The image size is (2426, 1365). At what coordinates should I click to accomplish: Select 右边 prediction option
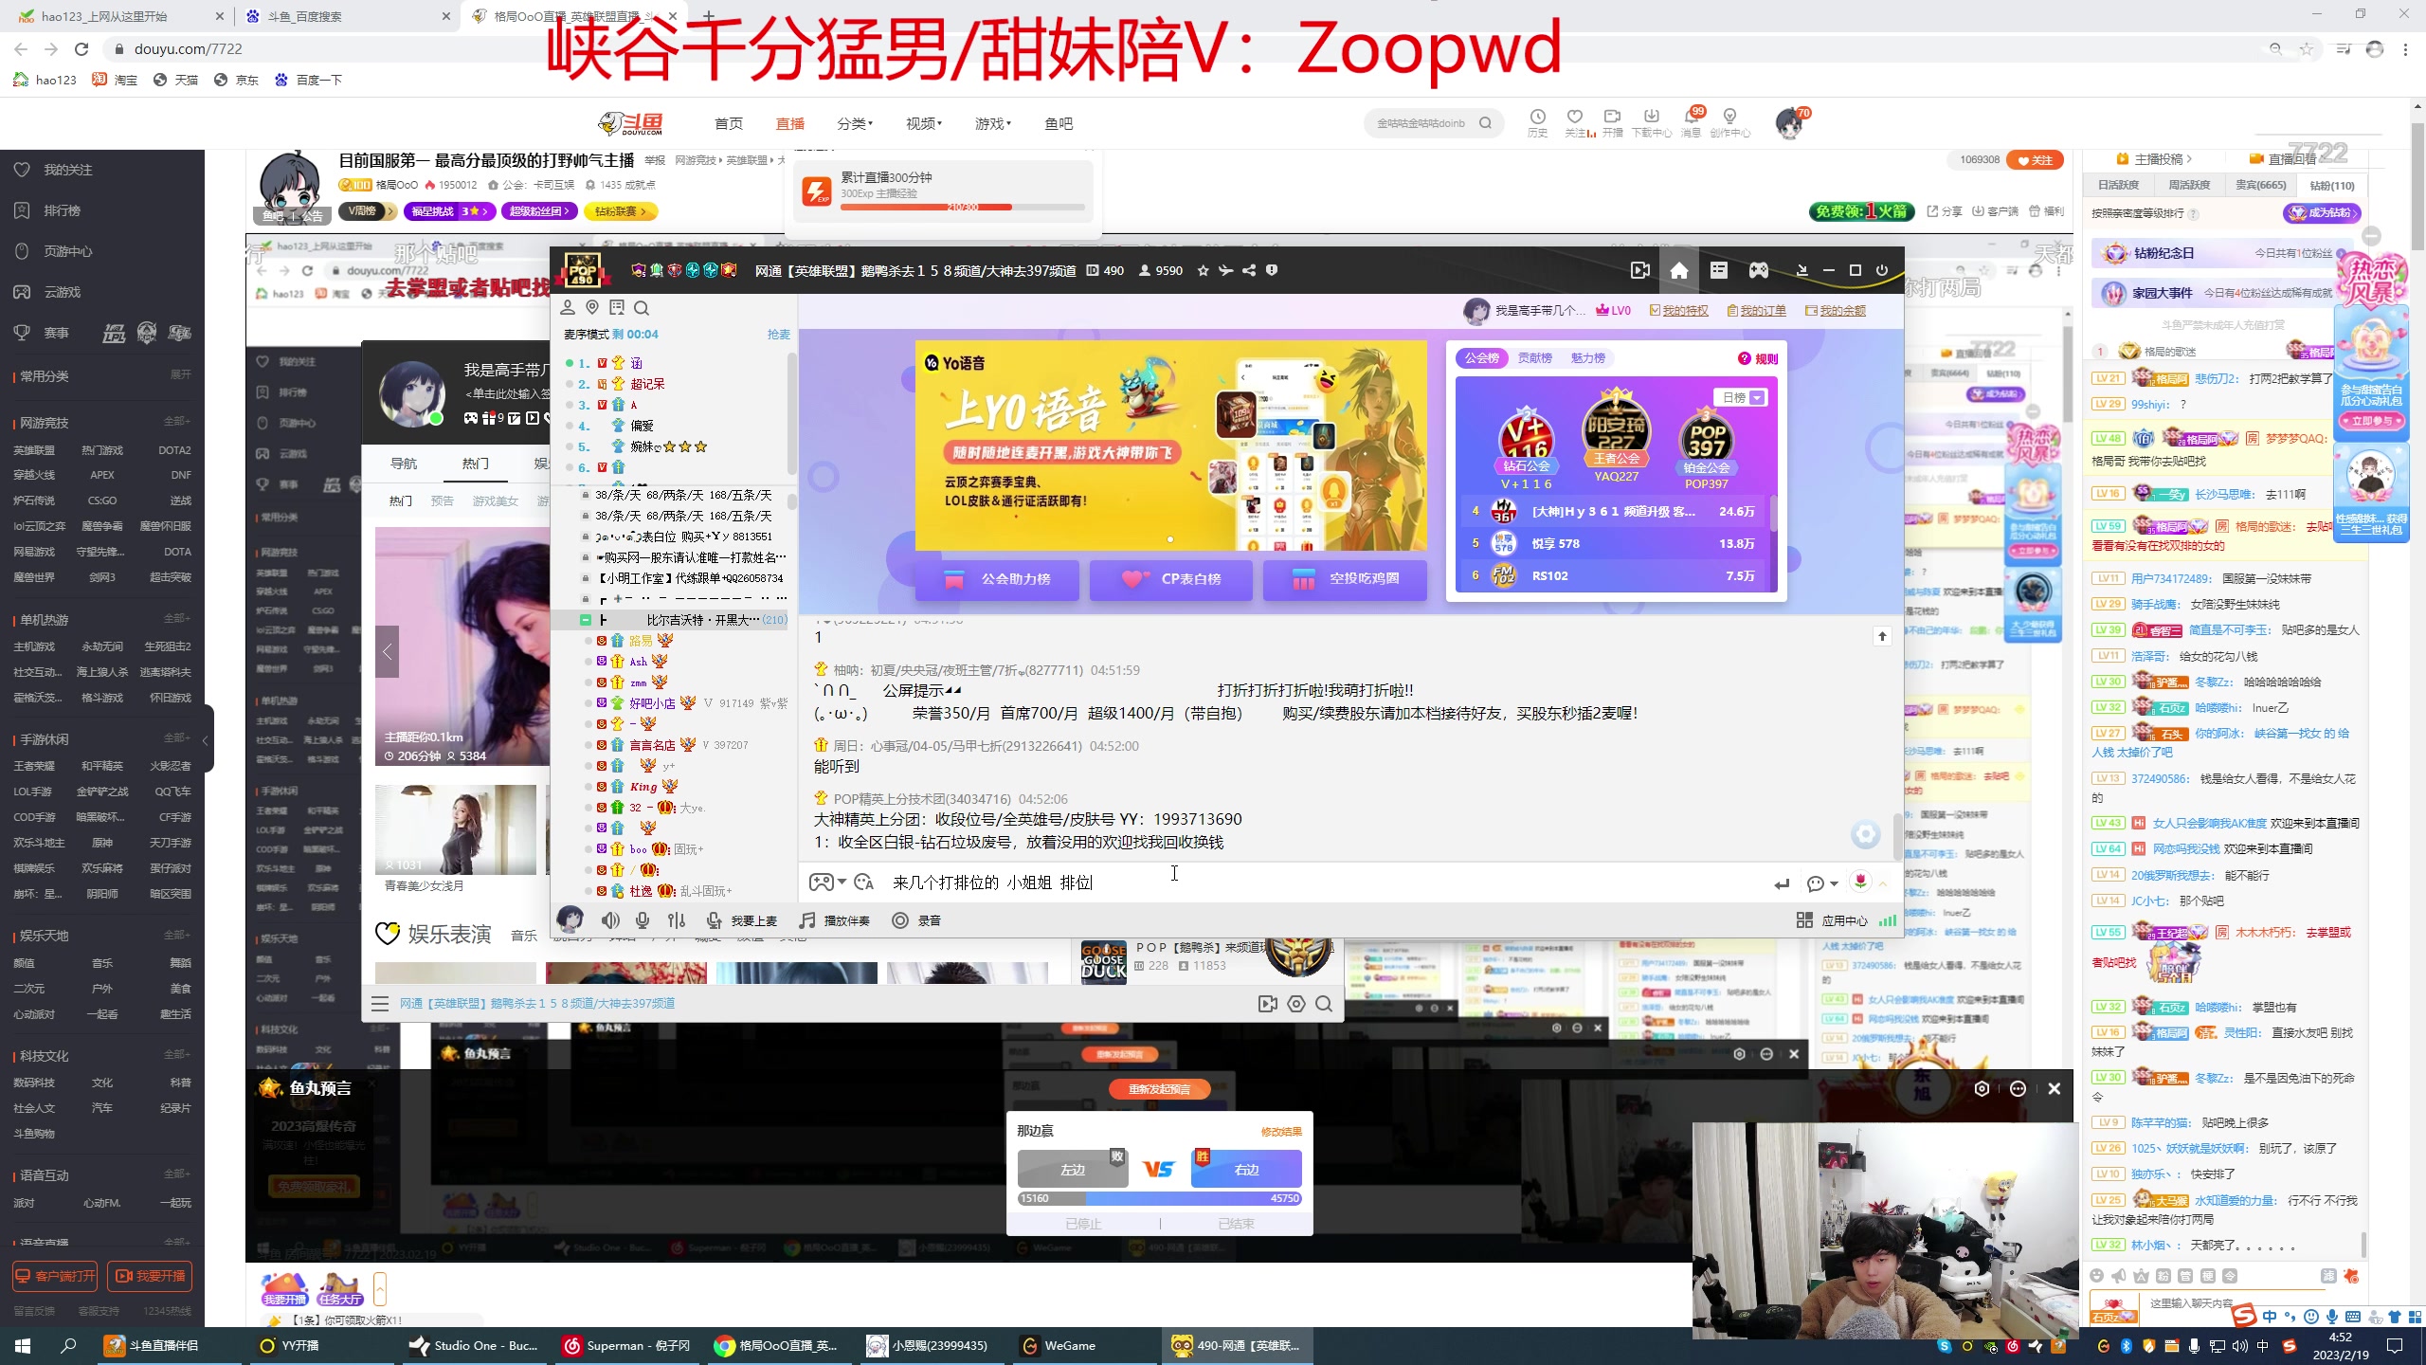coord(1246,1170)
